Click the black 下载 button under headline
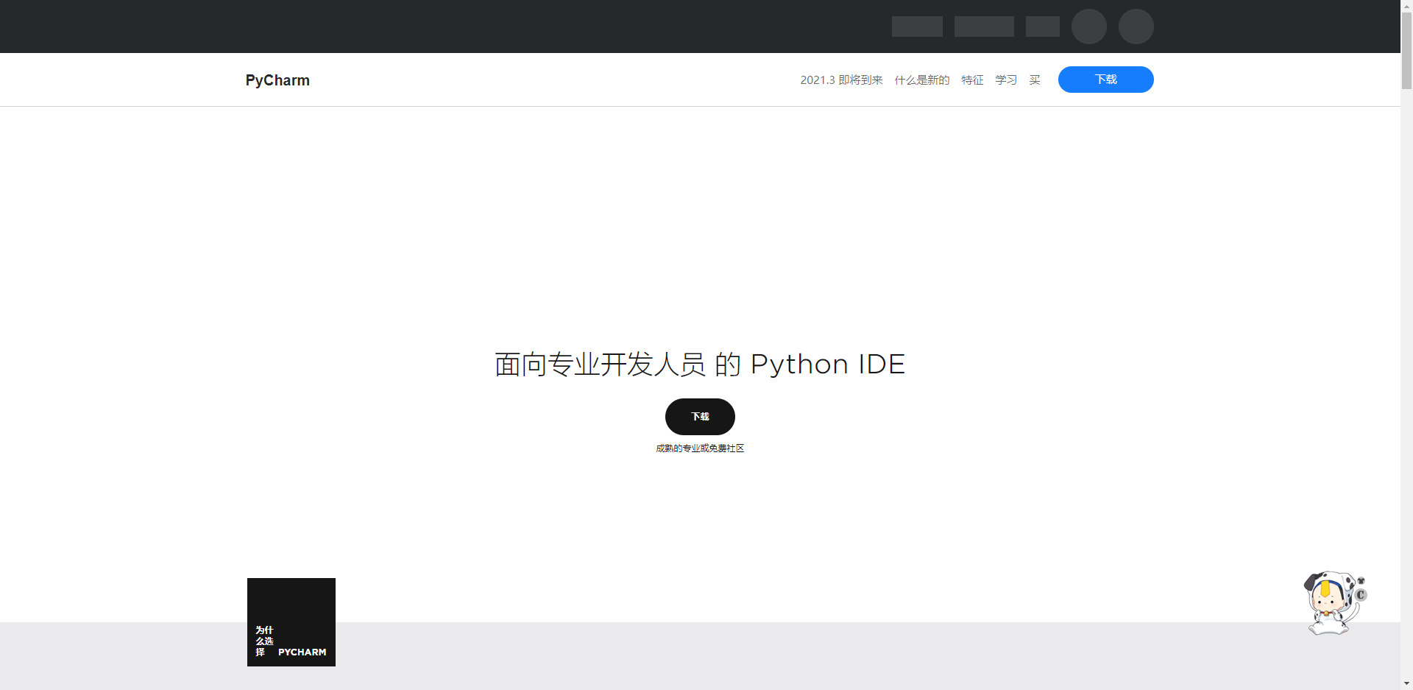This screenshot has width=1413, height=690. (700, 417)
